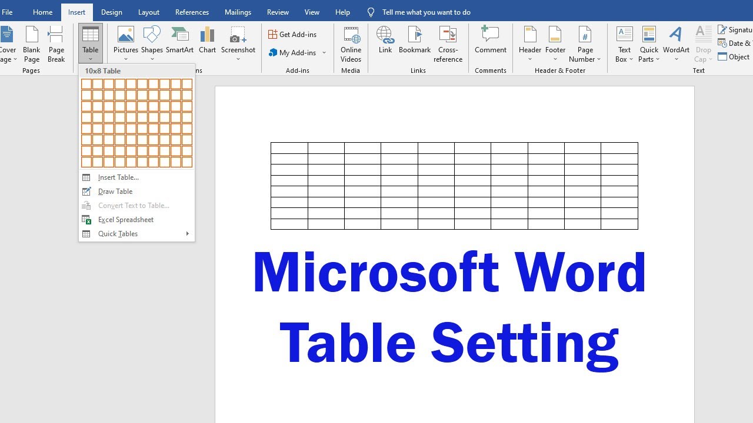Open the Review tab

(x=278, y=12)
